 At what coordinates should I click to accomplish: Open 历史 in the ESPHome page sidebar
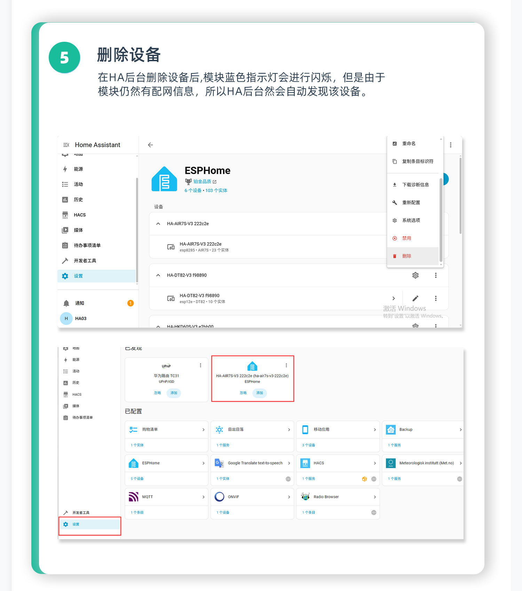click(97, 200)
